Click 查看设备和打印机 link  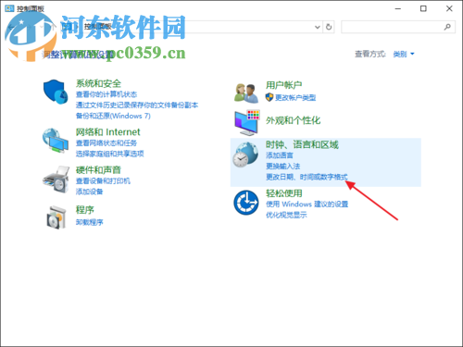pyautogui.click(x=103, y=180)
